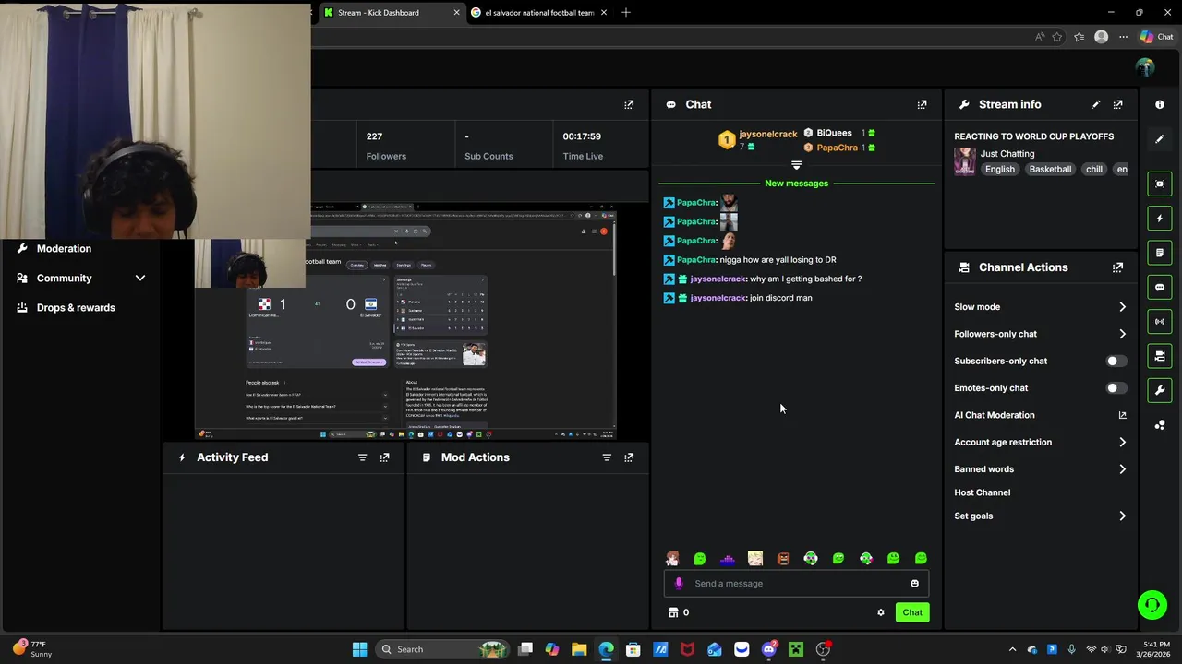Open the green support headset button
The height and width of the screenshot is (664, 1182).
point(1152,605)
